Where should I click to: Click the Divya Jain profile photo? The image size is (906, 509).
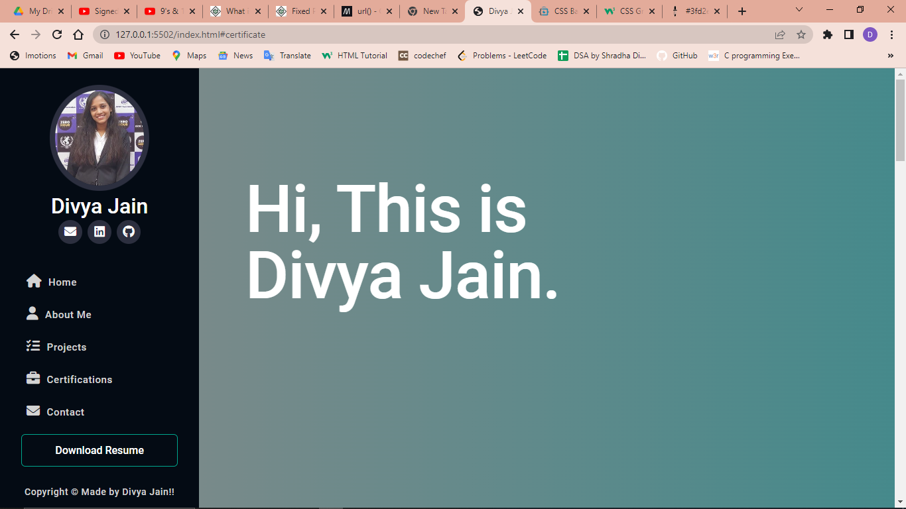[x=99, y=138]
